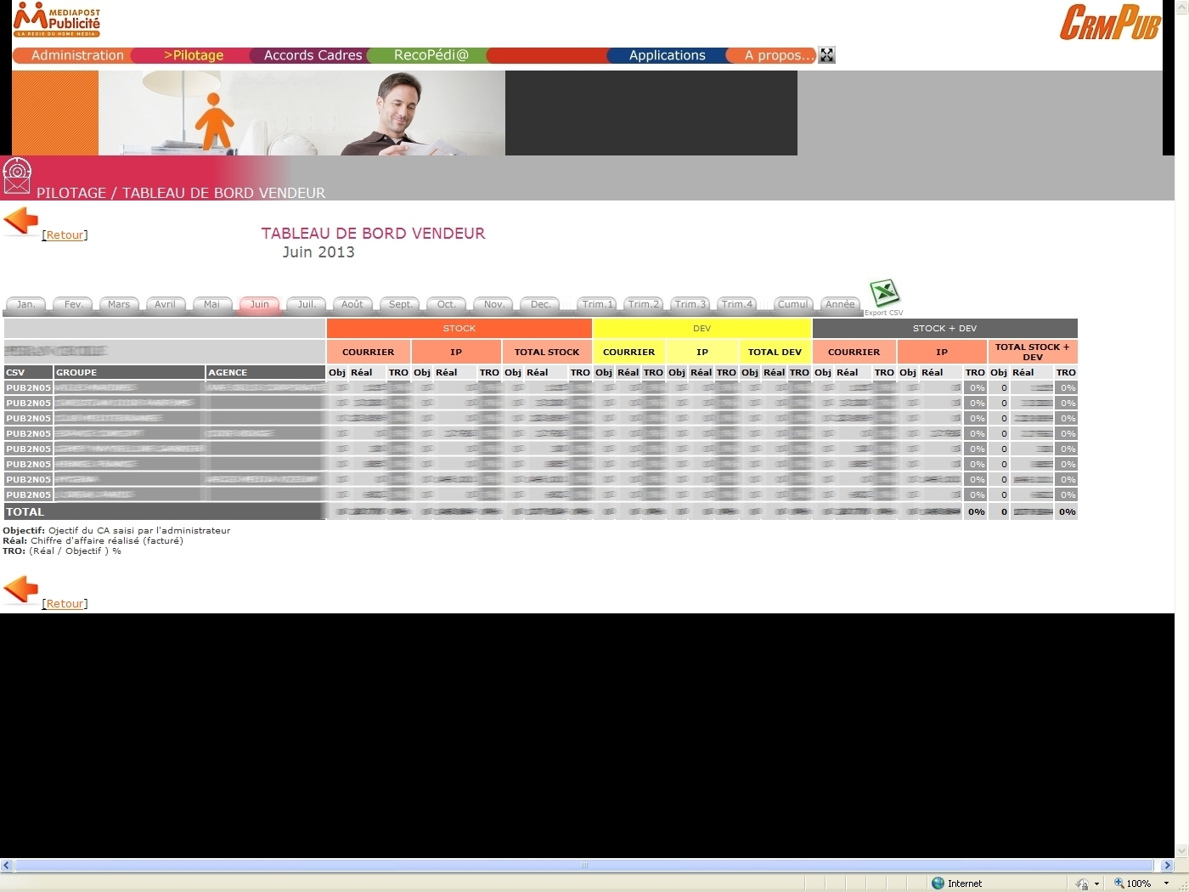
Task: Open the Accords Cadres menu
Action: click(x=313, y=55)
